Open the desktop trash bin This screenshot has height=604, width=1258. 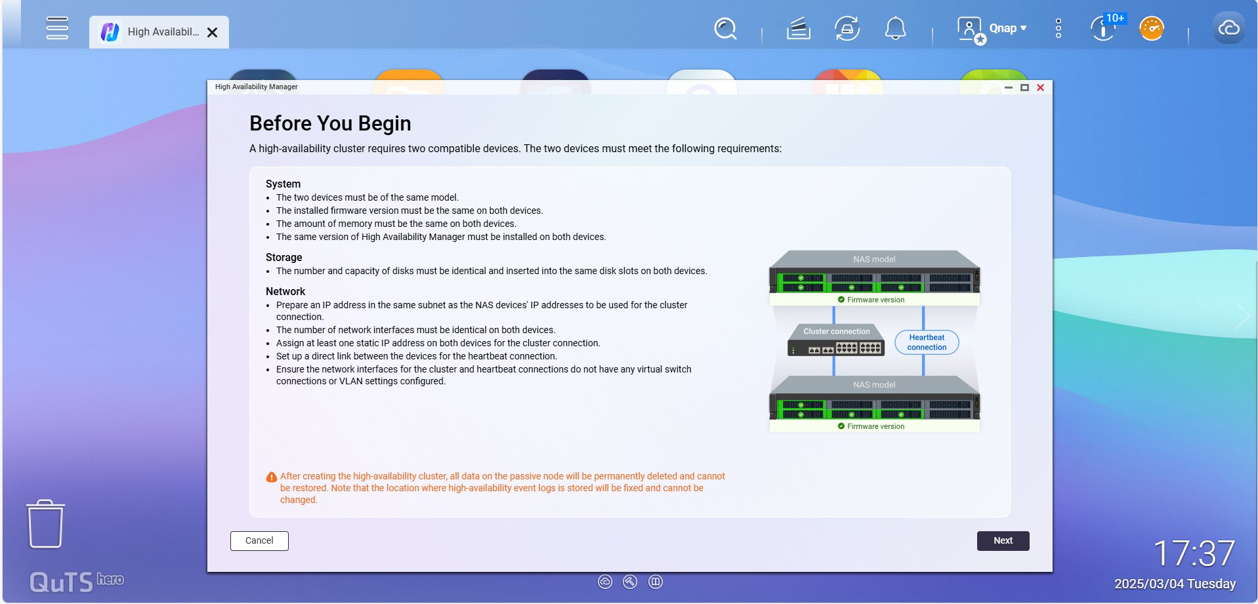[x=45, y=523]
